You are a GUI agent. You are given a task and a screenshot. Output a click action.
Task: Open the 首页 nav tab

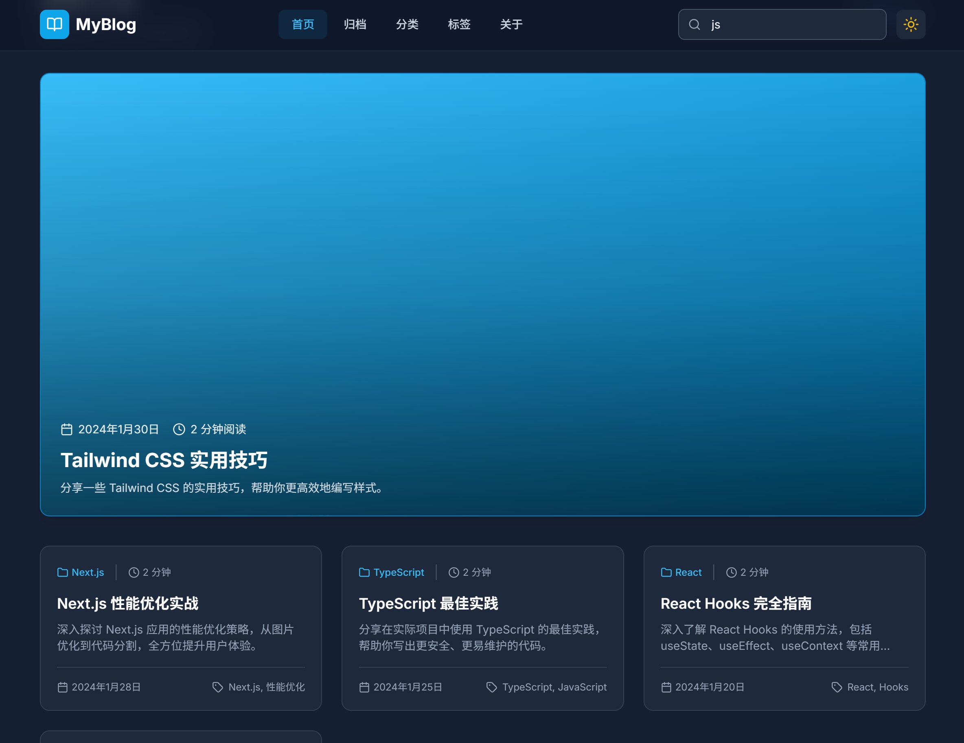coord(302,24)
